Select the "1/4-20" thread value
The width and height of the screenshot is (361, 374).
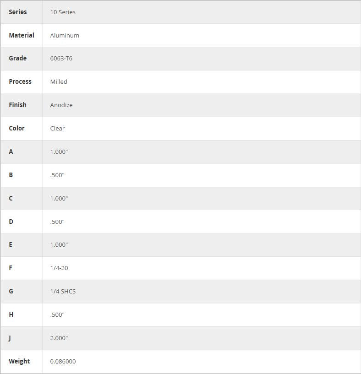pyautogui.click(x=59, y=268)
